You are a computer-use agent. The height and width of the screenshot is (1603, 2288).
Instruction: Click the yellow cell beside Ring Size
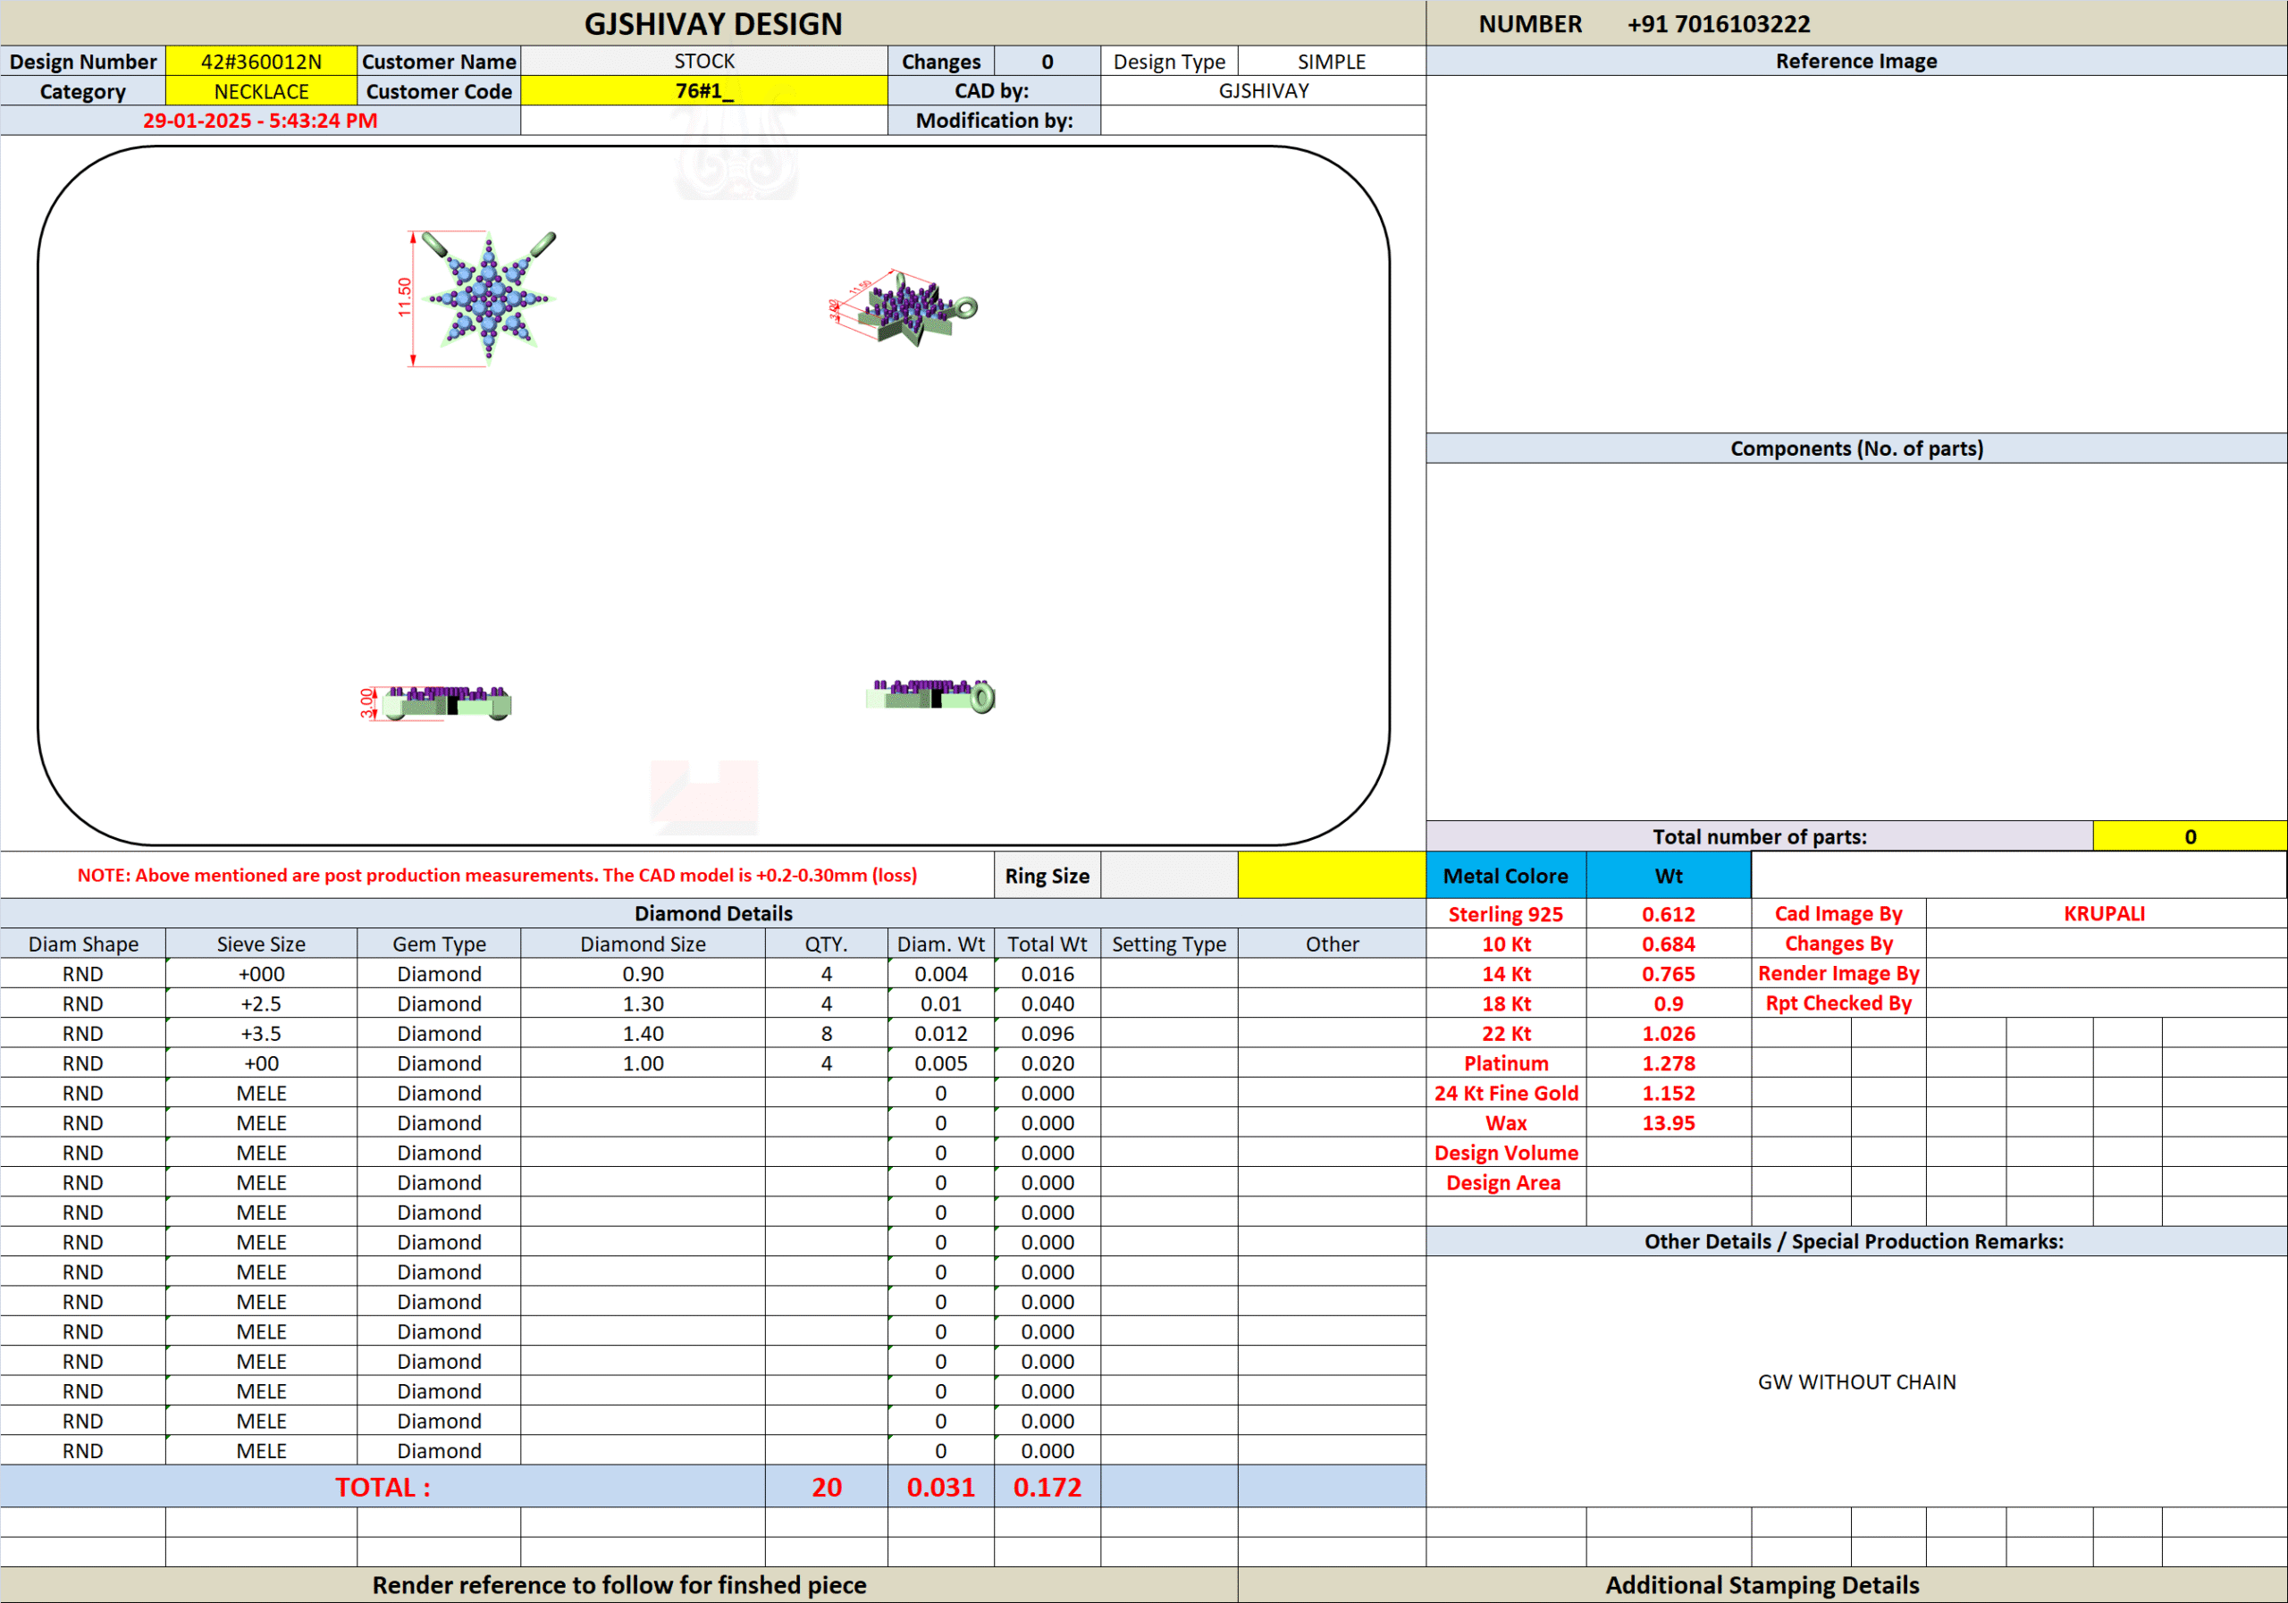[1332, 876]
